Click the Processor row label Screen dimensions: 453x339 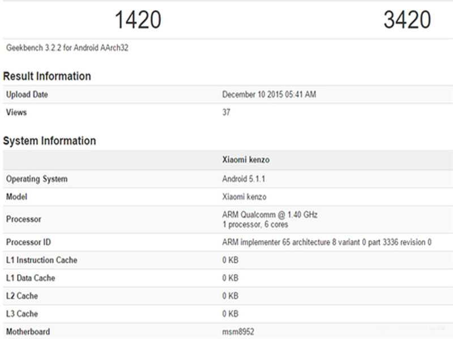click(24, 219)
